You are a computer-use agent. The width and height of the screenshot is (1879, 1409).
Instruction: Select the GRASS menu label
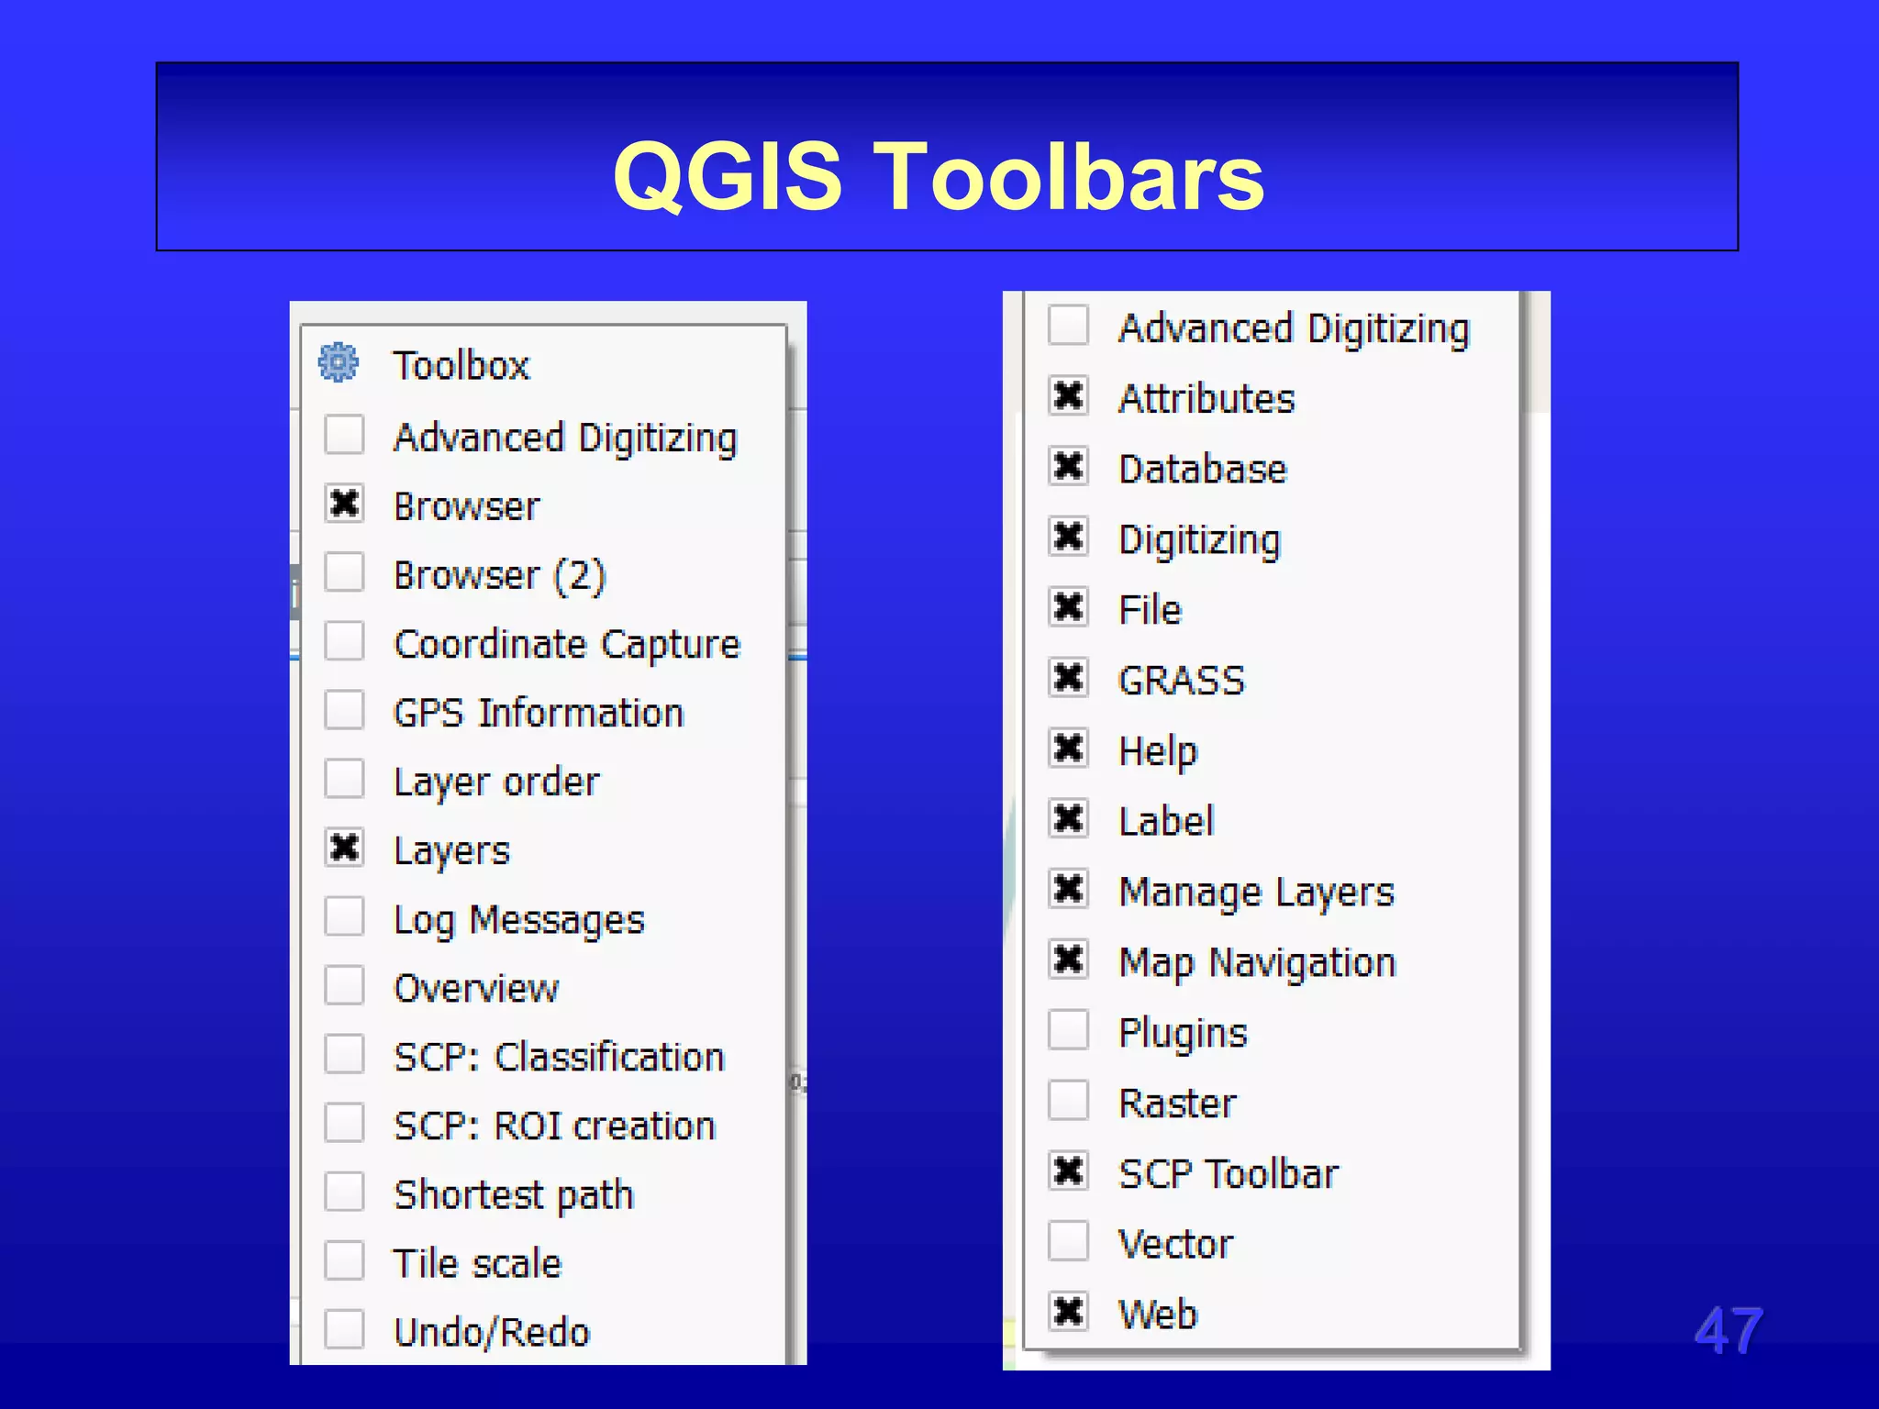click(1182, 681)
